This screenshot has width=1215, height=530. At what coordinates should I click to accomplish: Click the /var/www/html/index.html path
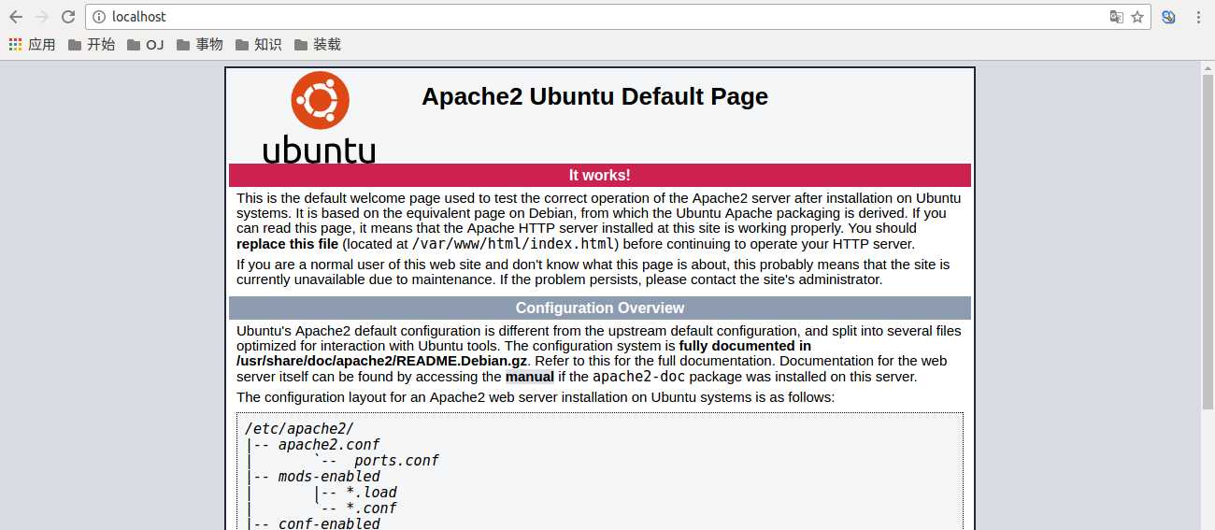(512, 244)
